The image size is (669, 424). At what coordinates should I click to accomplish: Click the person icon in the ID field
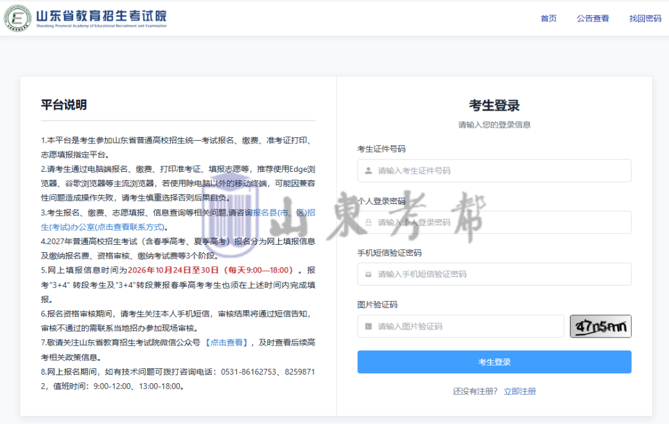368,171
